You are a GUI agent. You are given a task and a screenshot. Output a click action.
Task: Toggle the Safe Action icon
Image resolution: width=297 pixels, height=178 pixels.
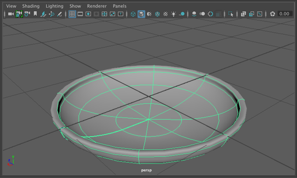click(x=113, y=14)
